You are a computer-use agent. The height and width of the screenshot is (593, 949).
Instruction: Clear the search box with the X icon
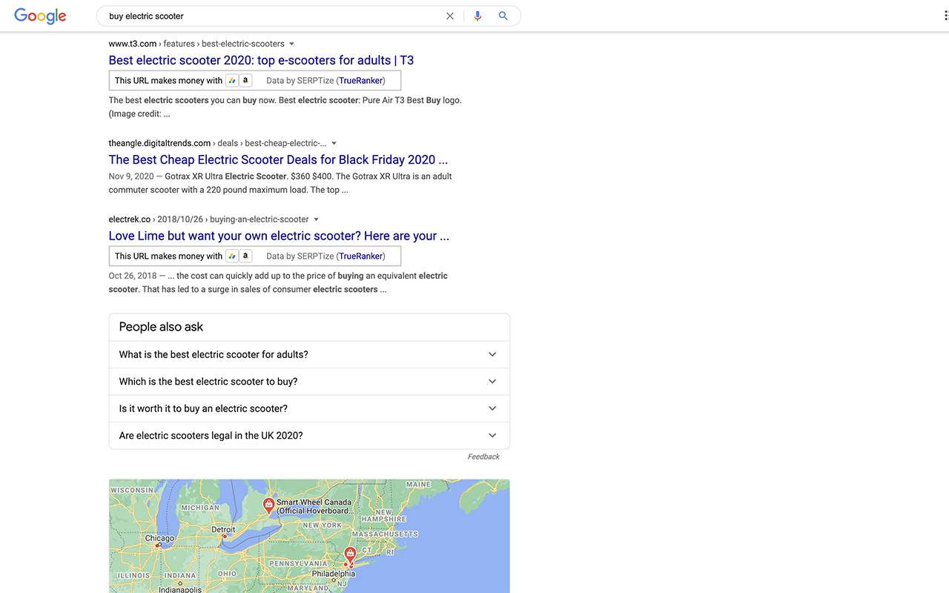(449, 16)
